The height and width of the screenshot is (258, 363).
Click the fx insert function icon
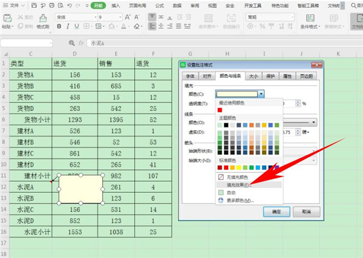(x=81, y=43)
